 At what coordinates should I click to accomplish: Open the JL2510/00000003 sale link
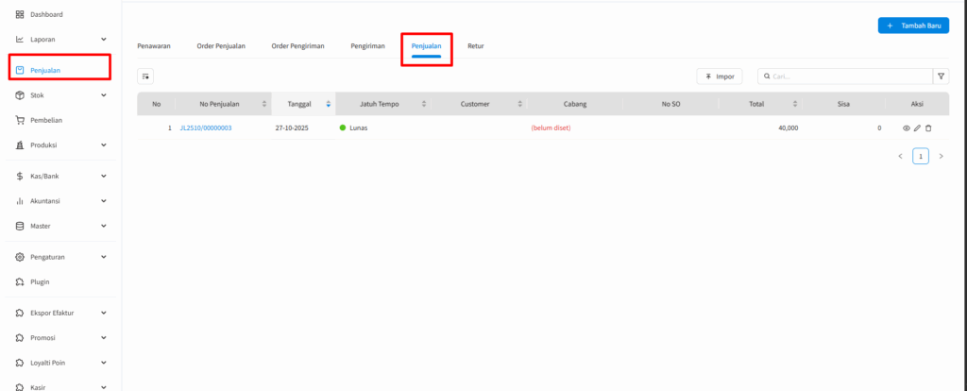click(205, 127)
